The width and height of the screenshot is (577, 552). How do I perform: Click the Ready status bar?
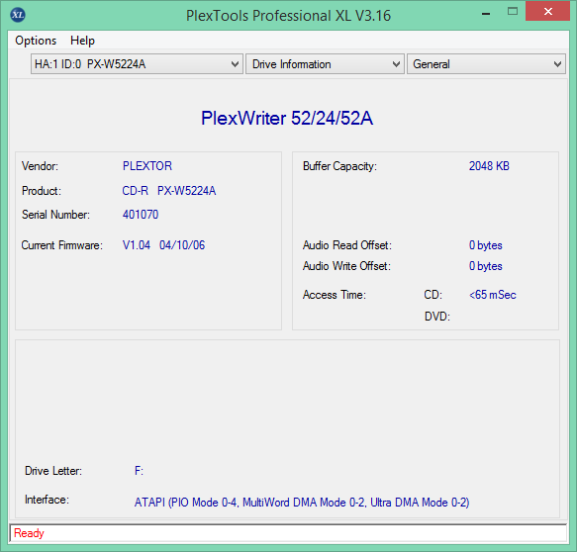point(288,533)
